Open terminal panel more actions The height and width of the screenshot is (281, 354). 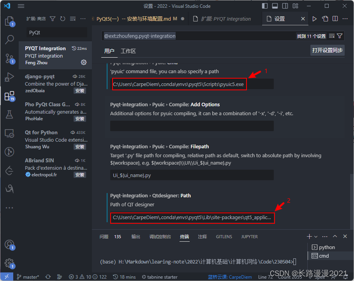click(325, 237)
